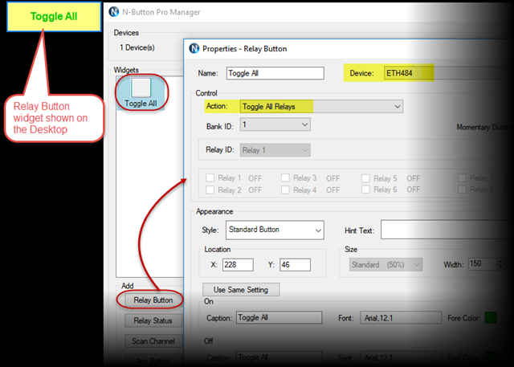
Task: Open the Size dropdown Standard (50%)
Action: [x=385, y=265]
